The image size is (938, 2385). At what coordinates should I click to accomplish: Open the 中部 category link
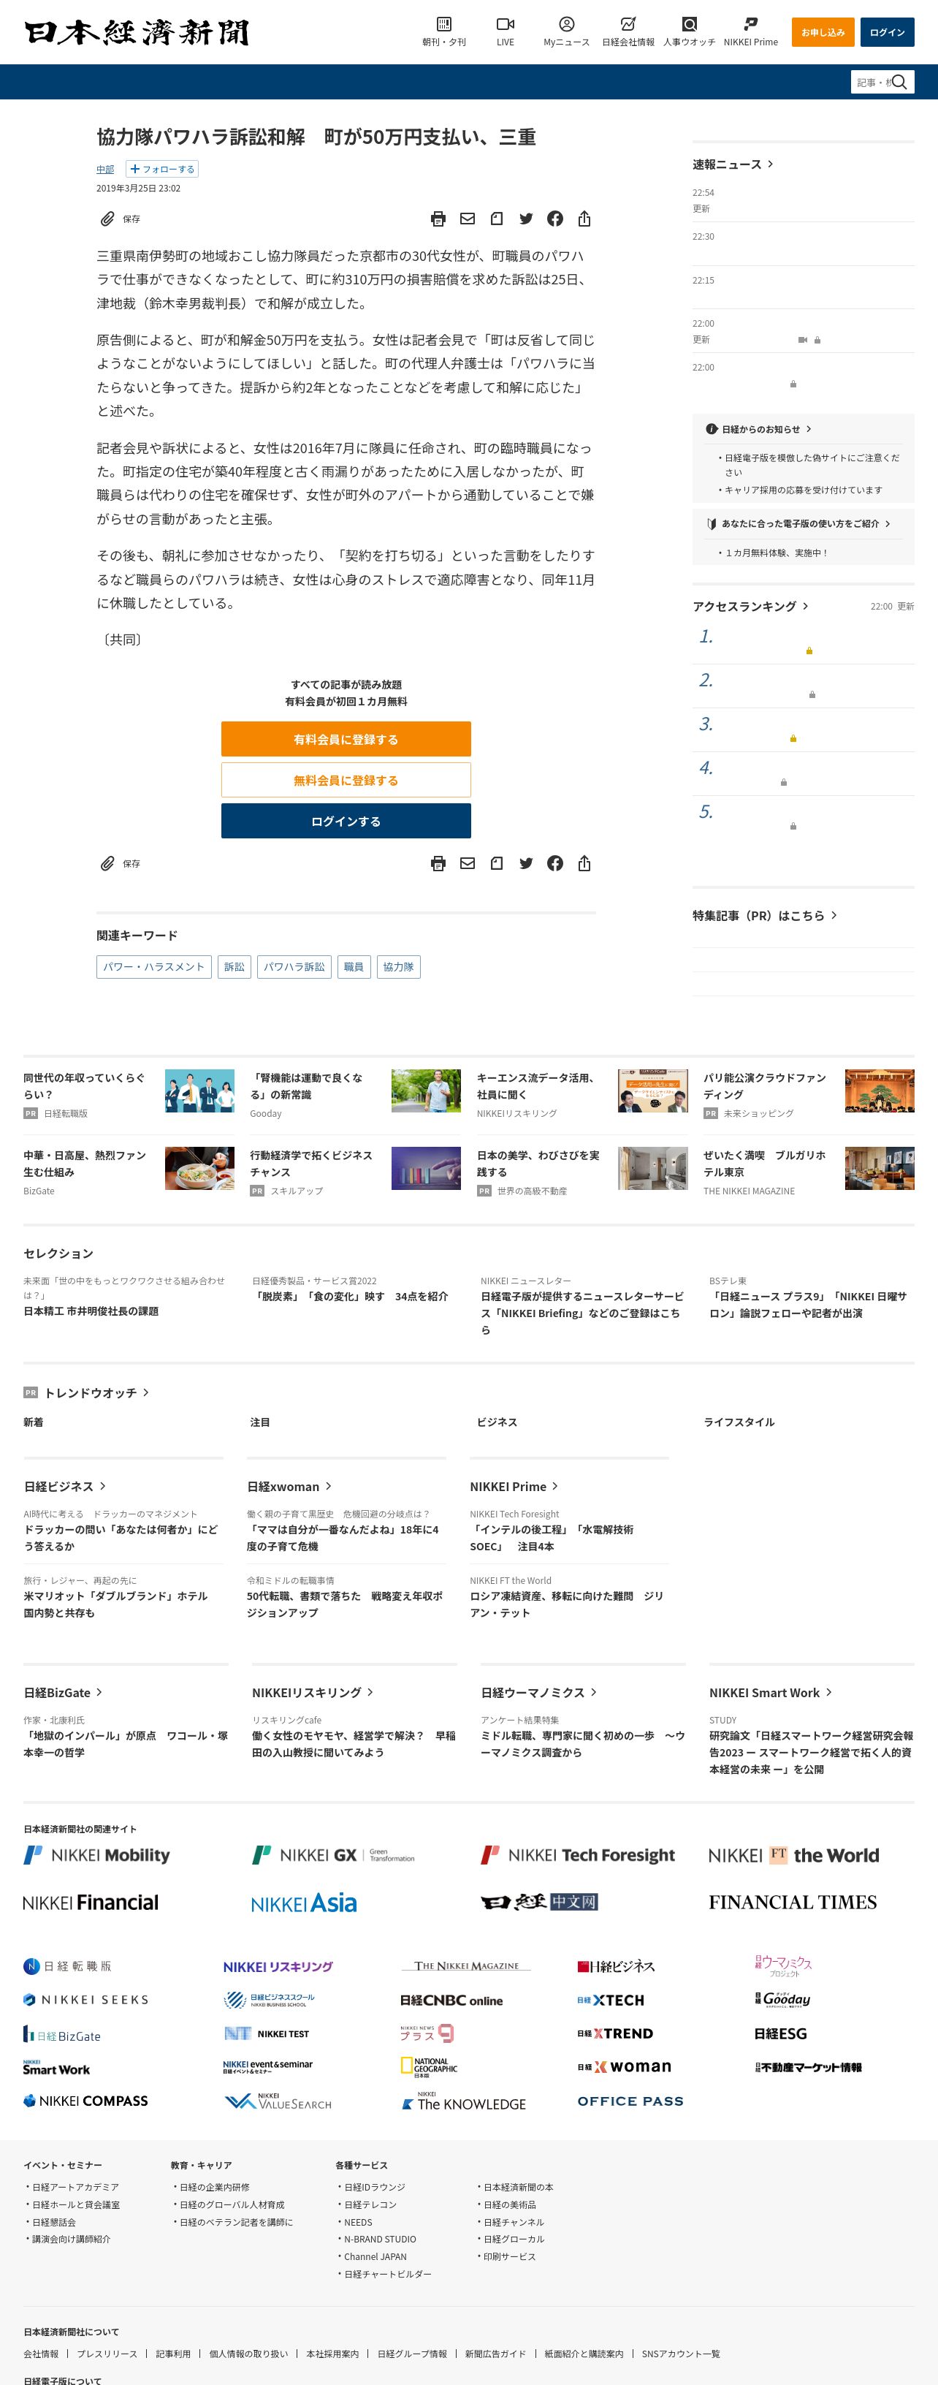[105, 169]
